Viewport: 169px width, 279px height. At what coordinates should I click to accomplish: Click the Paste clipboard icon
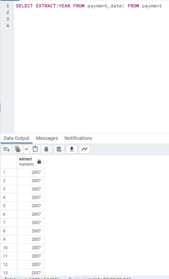(35, 149)
